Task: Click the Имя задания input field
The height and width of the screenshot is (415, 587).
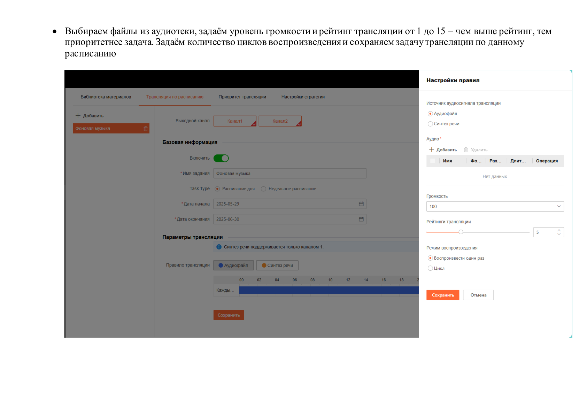Action: [x=290, y=173]
